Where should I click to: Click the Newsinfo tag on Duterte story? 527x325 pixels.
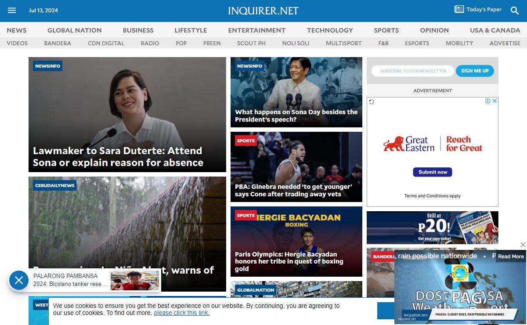[47, 66]
